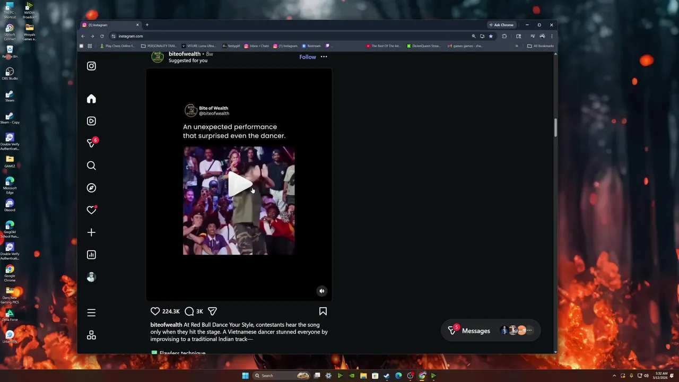Open profile avatar in Instagram sidebar

pyautogui.click(x=91, y=277)
